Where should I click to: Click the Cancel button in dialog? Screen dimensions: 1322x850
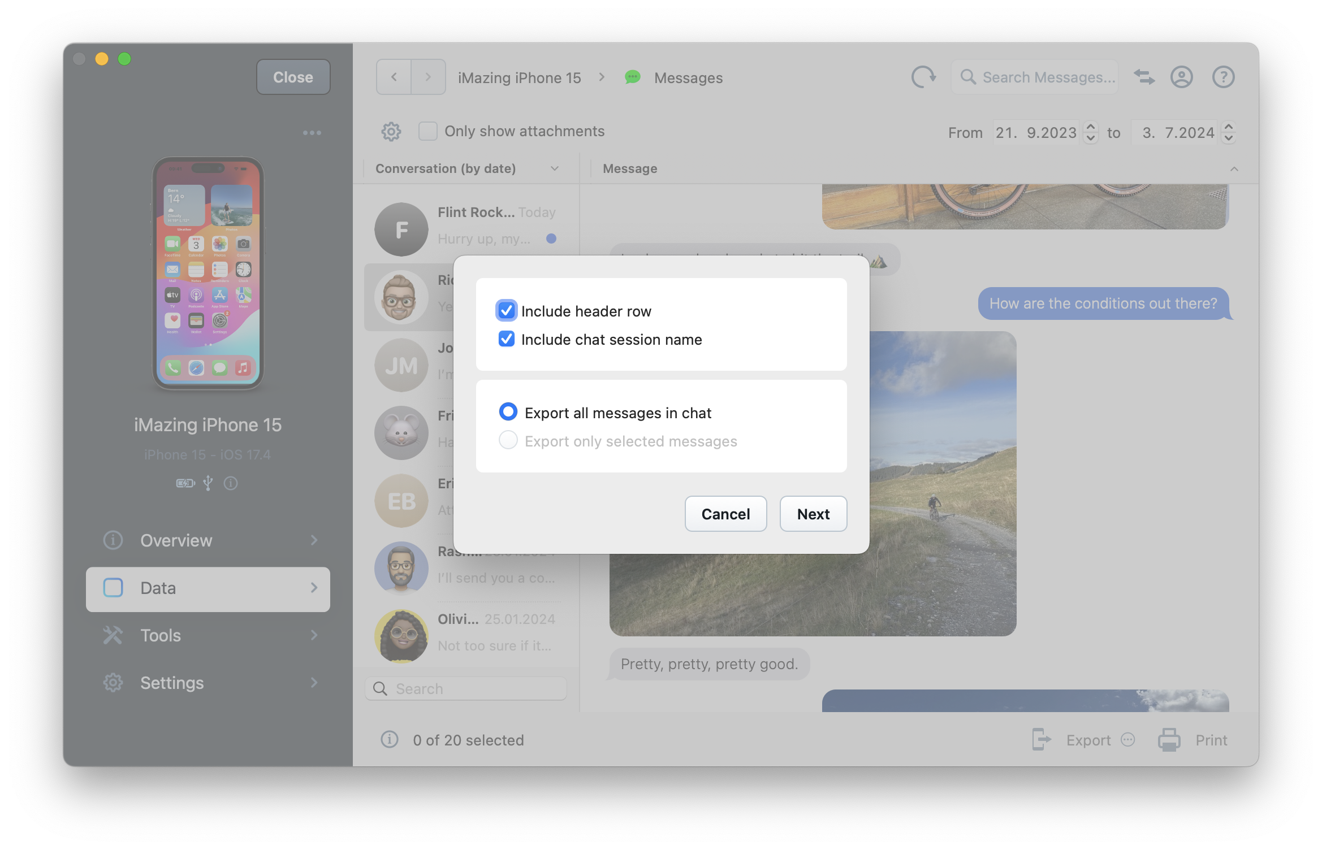(725, 514)
